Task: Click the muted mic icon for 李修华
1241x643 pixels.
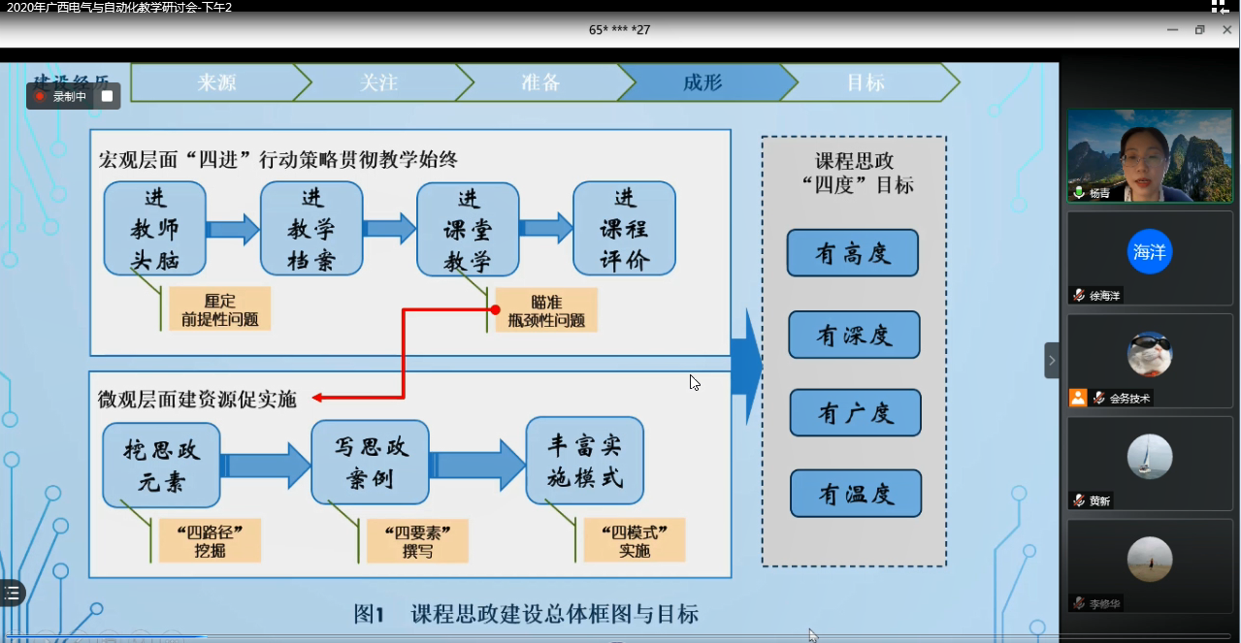Action: tap(1078, 603)
